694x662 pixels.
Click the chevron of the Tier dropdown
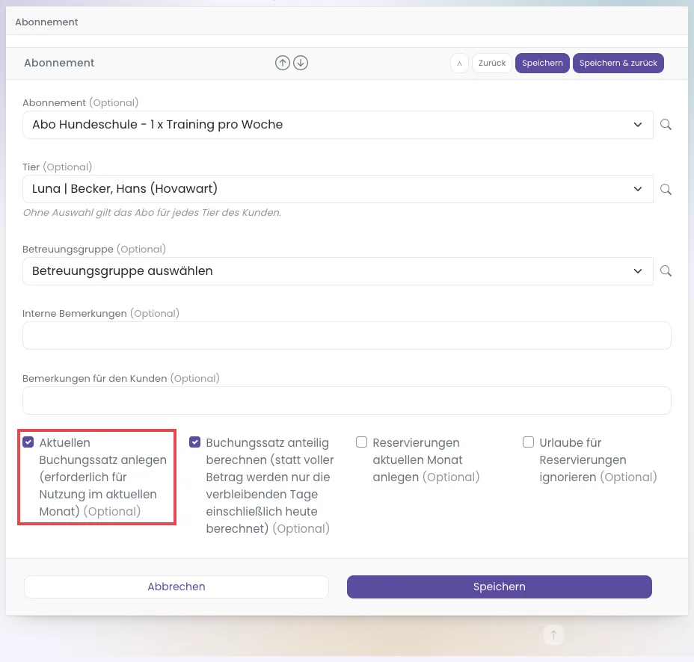click(637, 189)
